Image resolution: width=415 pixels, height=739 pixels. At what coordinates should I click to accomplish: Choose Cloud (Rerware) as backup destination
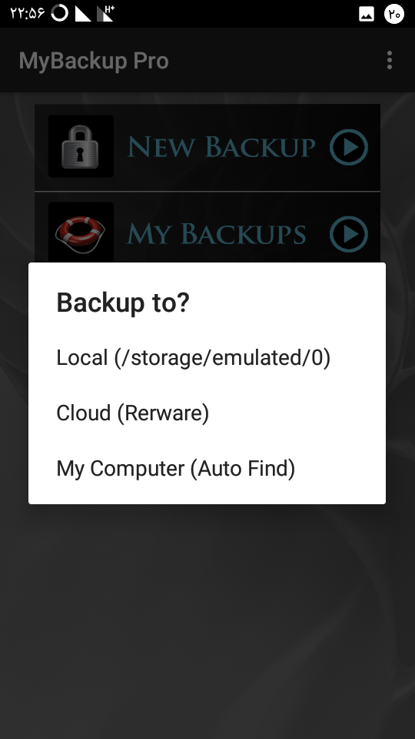click(207, 413)
